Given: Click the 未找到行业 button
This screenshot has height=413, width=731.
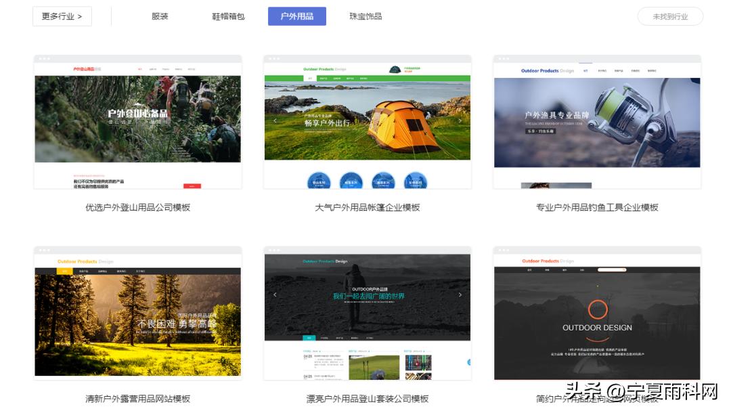Looking at the screenshot, I should [x=670, y=15].
